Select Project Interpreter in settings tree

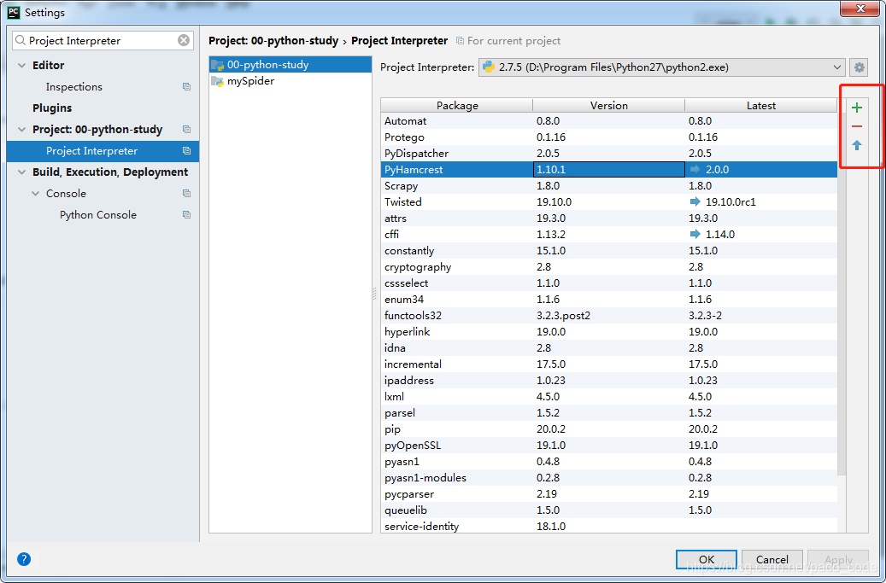click(x=103, y=151)
